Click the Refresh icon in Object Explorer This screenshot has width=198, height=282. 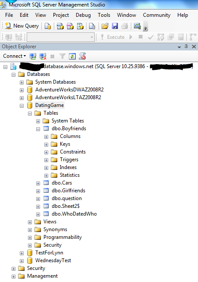click(72, 56)
